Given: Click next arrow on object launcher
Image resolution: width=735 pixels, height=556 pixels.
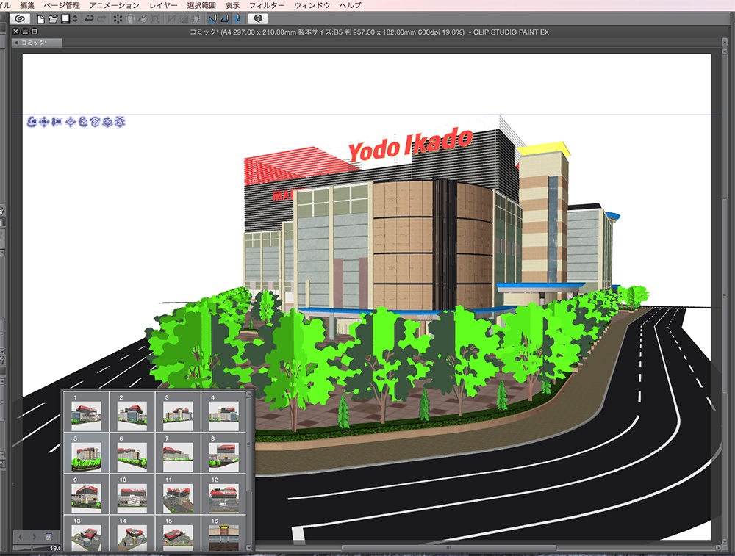Looking at the screenshot, I should pos(34,537).
